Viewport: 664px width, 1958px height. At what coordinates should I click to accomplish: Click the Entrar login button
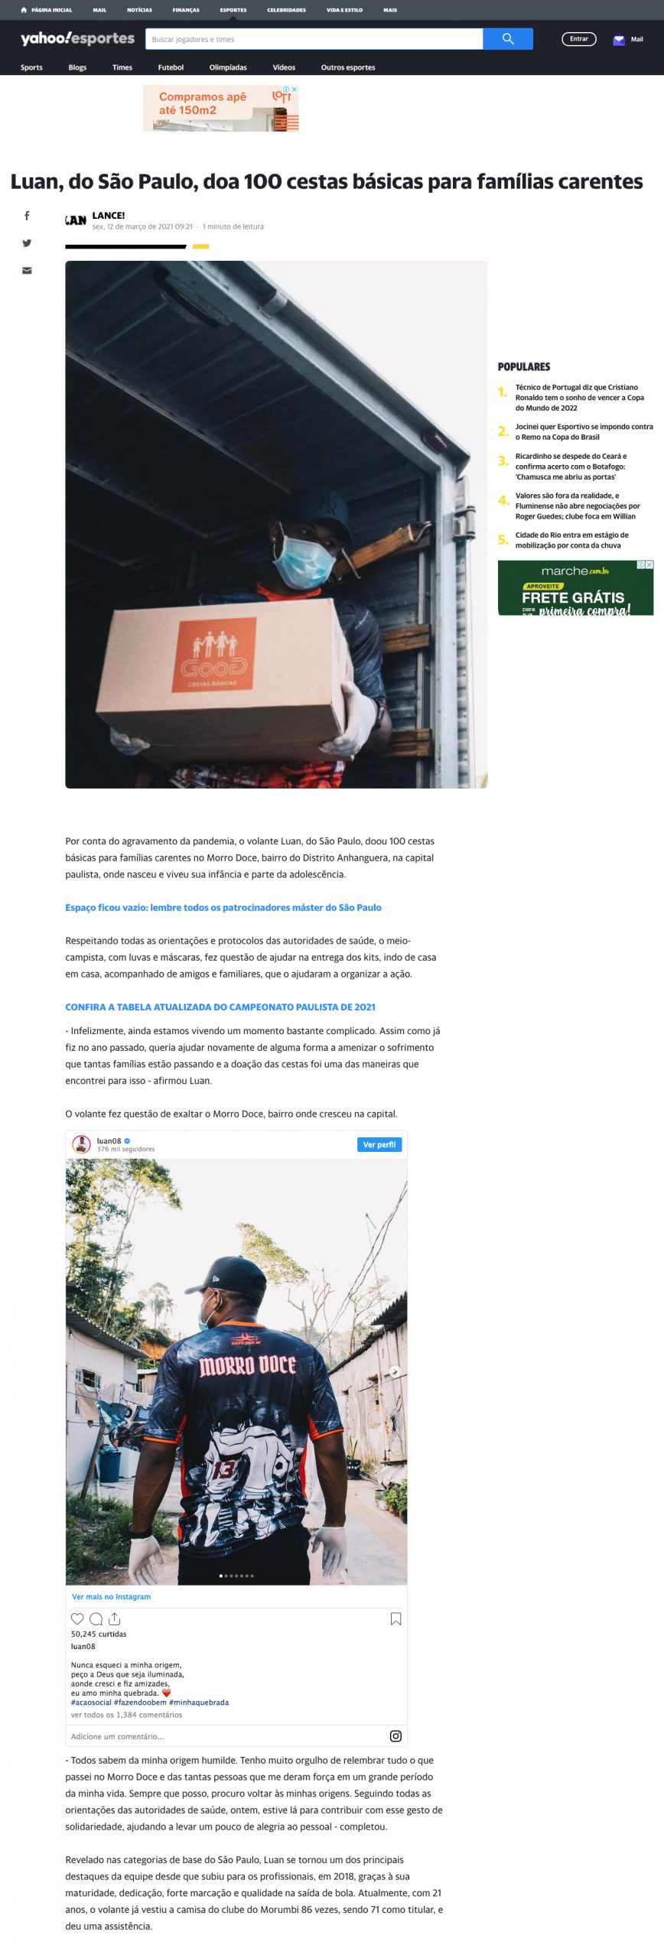(579, 39)
